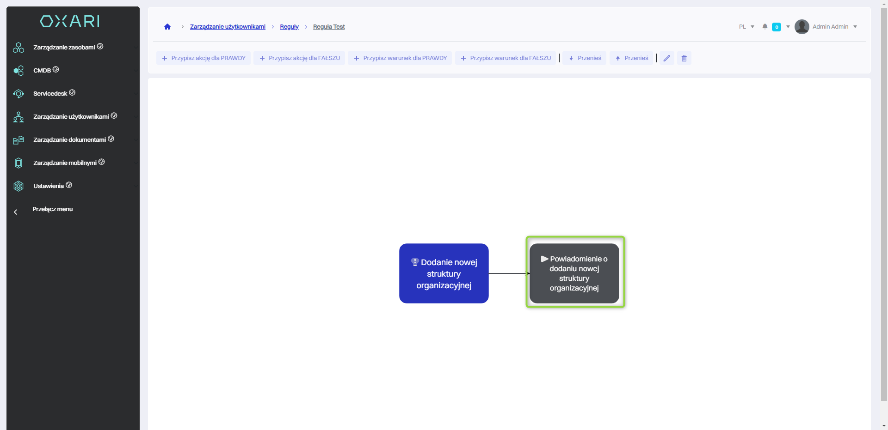Click Przypisz akcję dla PRAWDY button
The image size is (888, 430).
203,58
